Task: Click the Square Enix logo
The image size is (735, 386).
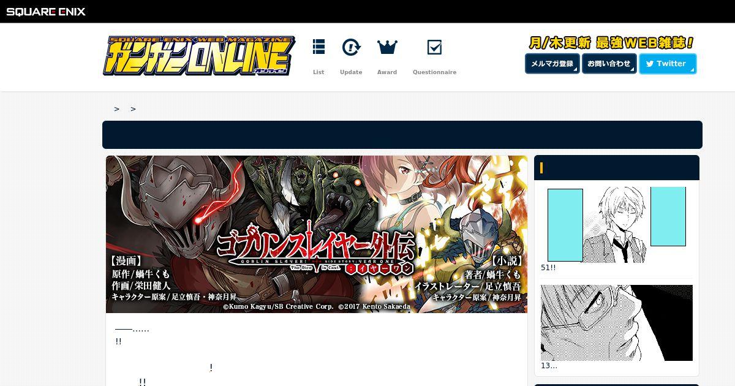Action: pos(46,12)
